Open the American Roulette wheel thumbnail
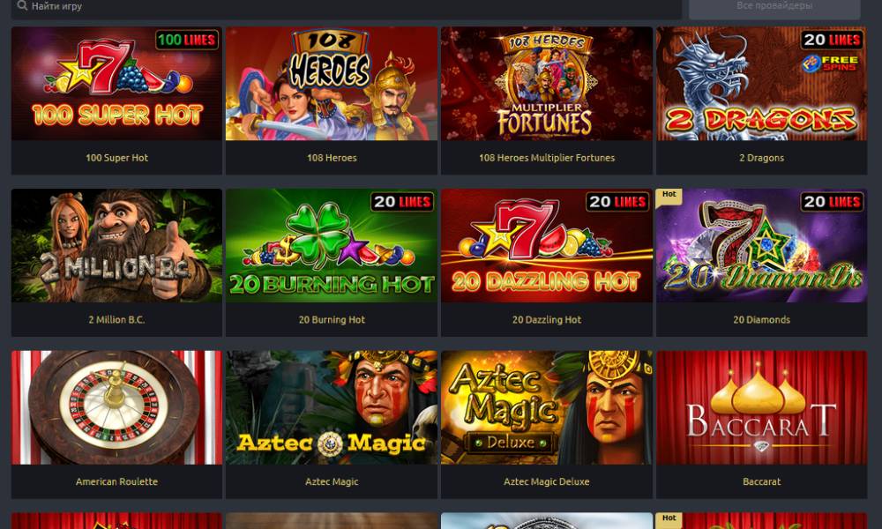The image size is (882, 529). [117, 407]
